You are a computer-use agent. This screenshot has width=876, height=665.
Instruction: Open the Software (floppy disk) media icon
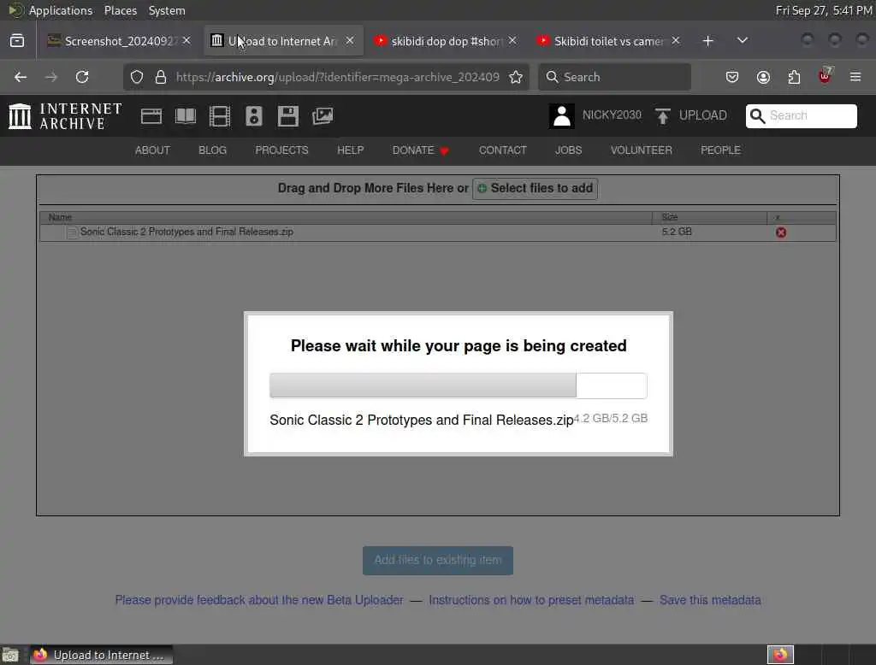tap(287, 116)
